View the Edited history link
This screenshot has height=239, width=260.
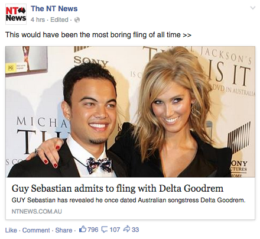pyautogui.click(x=59, y=20)
